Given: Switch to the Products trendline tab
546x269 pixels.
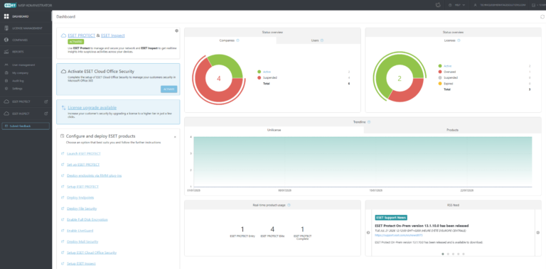Looking at the screenshot, I should click(x=452, y=130).
